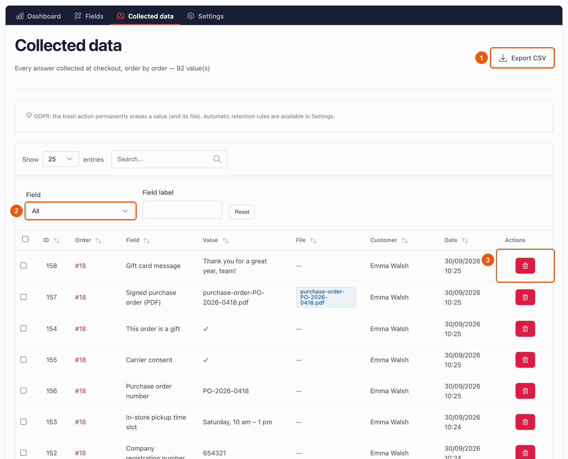Open order #18 link in row 158

tap(80, 266)
